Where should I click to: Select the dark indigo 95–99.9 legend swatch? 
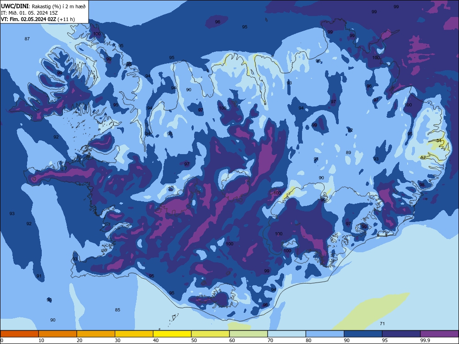[x=401, y=334]
